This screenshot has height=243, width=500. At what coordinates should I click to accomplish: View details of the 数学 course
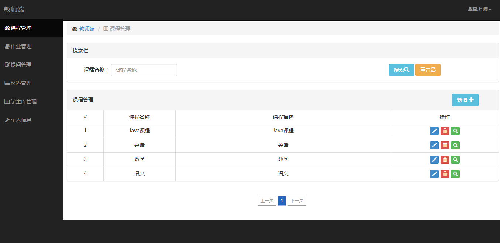point(455,160)
